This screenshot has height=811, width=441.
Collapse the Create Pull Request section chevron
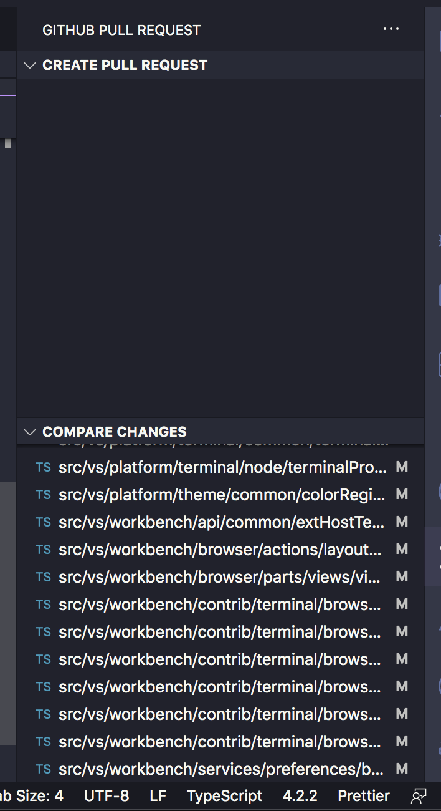coord(29,65)
